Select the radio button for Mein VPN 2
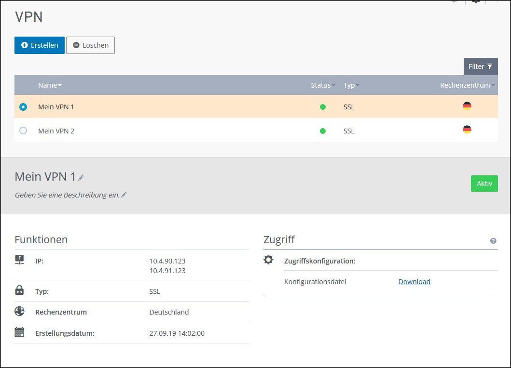This screenshot has height=368, width=511. [x=23, y=131]
